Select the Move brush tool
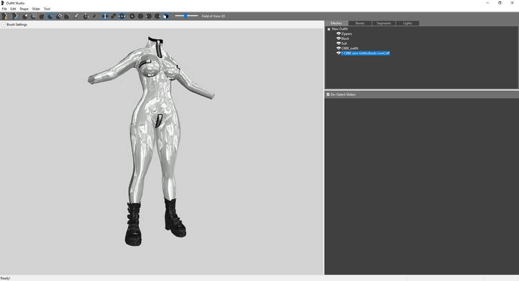Image resolution: width=519 pixels, height=281 pixels. pyautogui.click(x=59, y=16)
